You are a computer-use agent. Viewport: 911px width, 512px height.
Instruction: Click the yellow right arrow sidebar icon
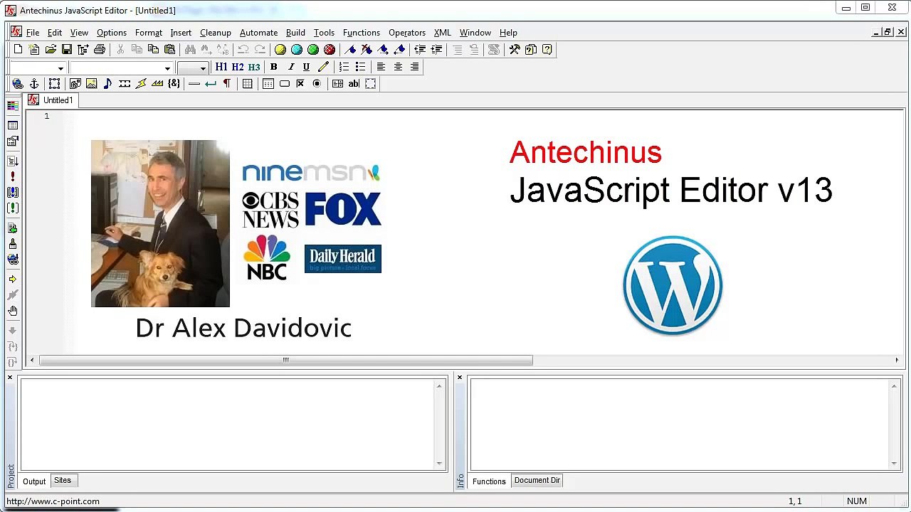(13, 279)
